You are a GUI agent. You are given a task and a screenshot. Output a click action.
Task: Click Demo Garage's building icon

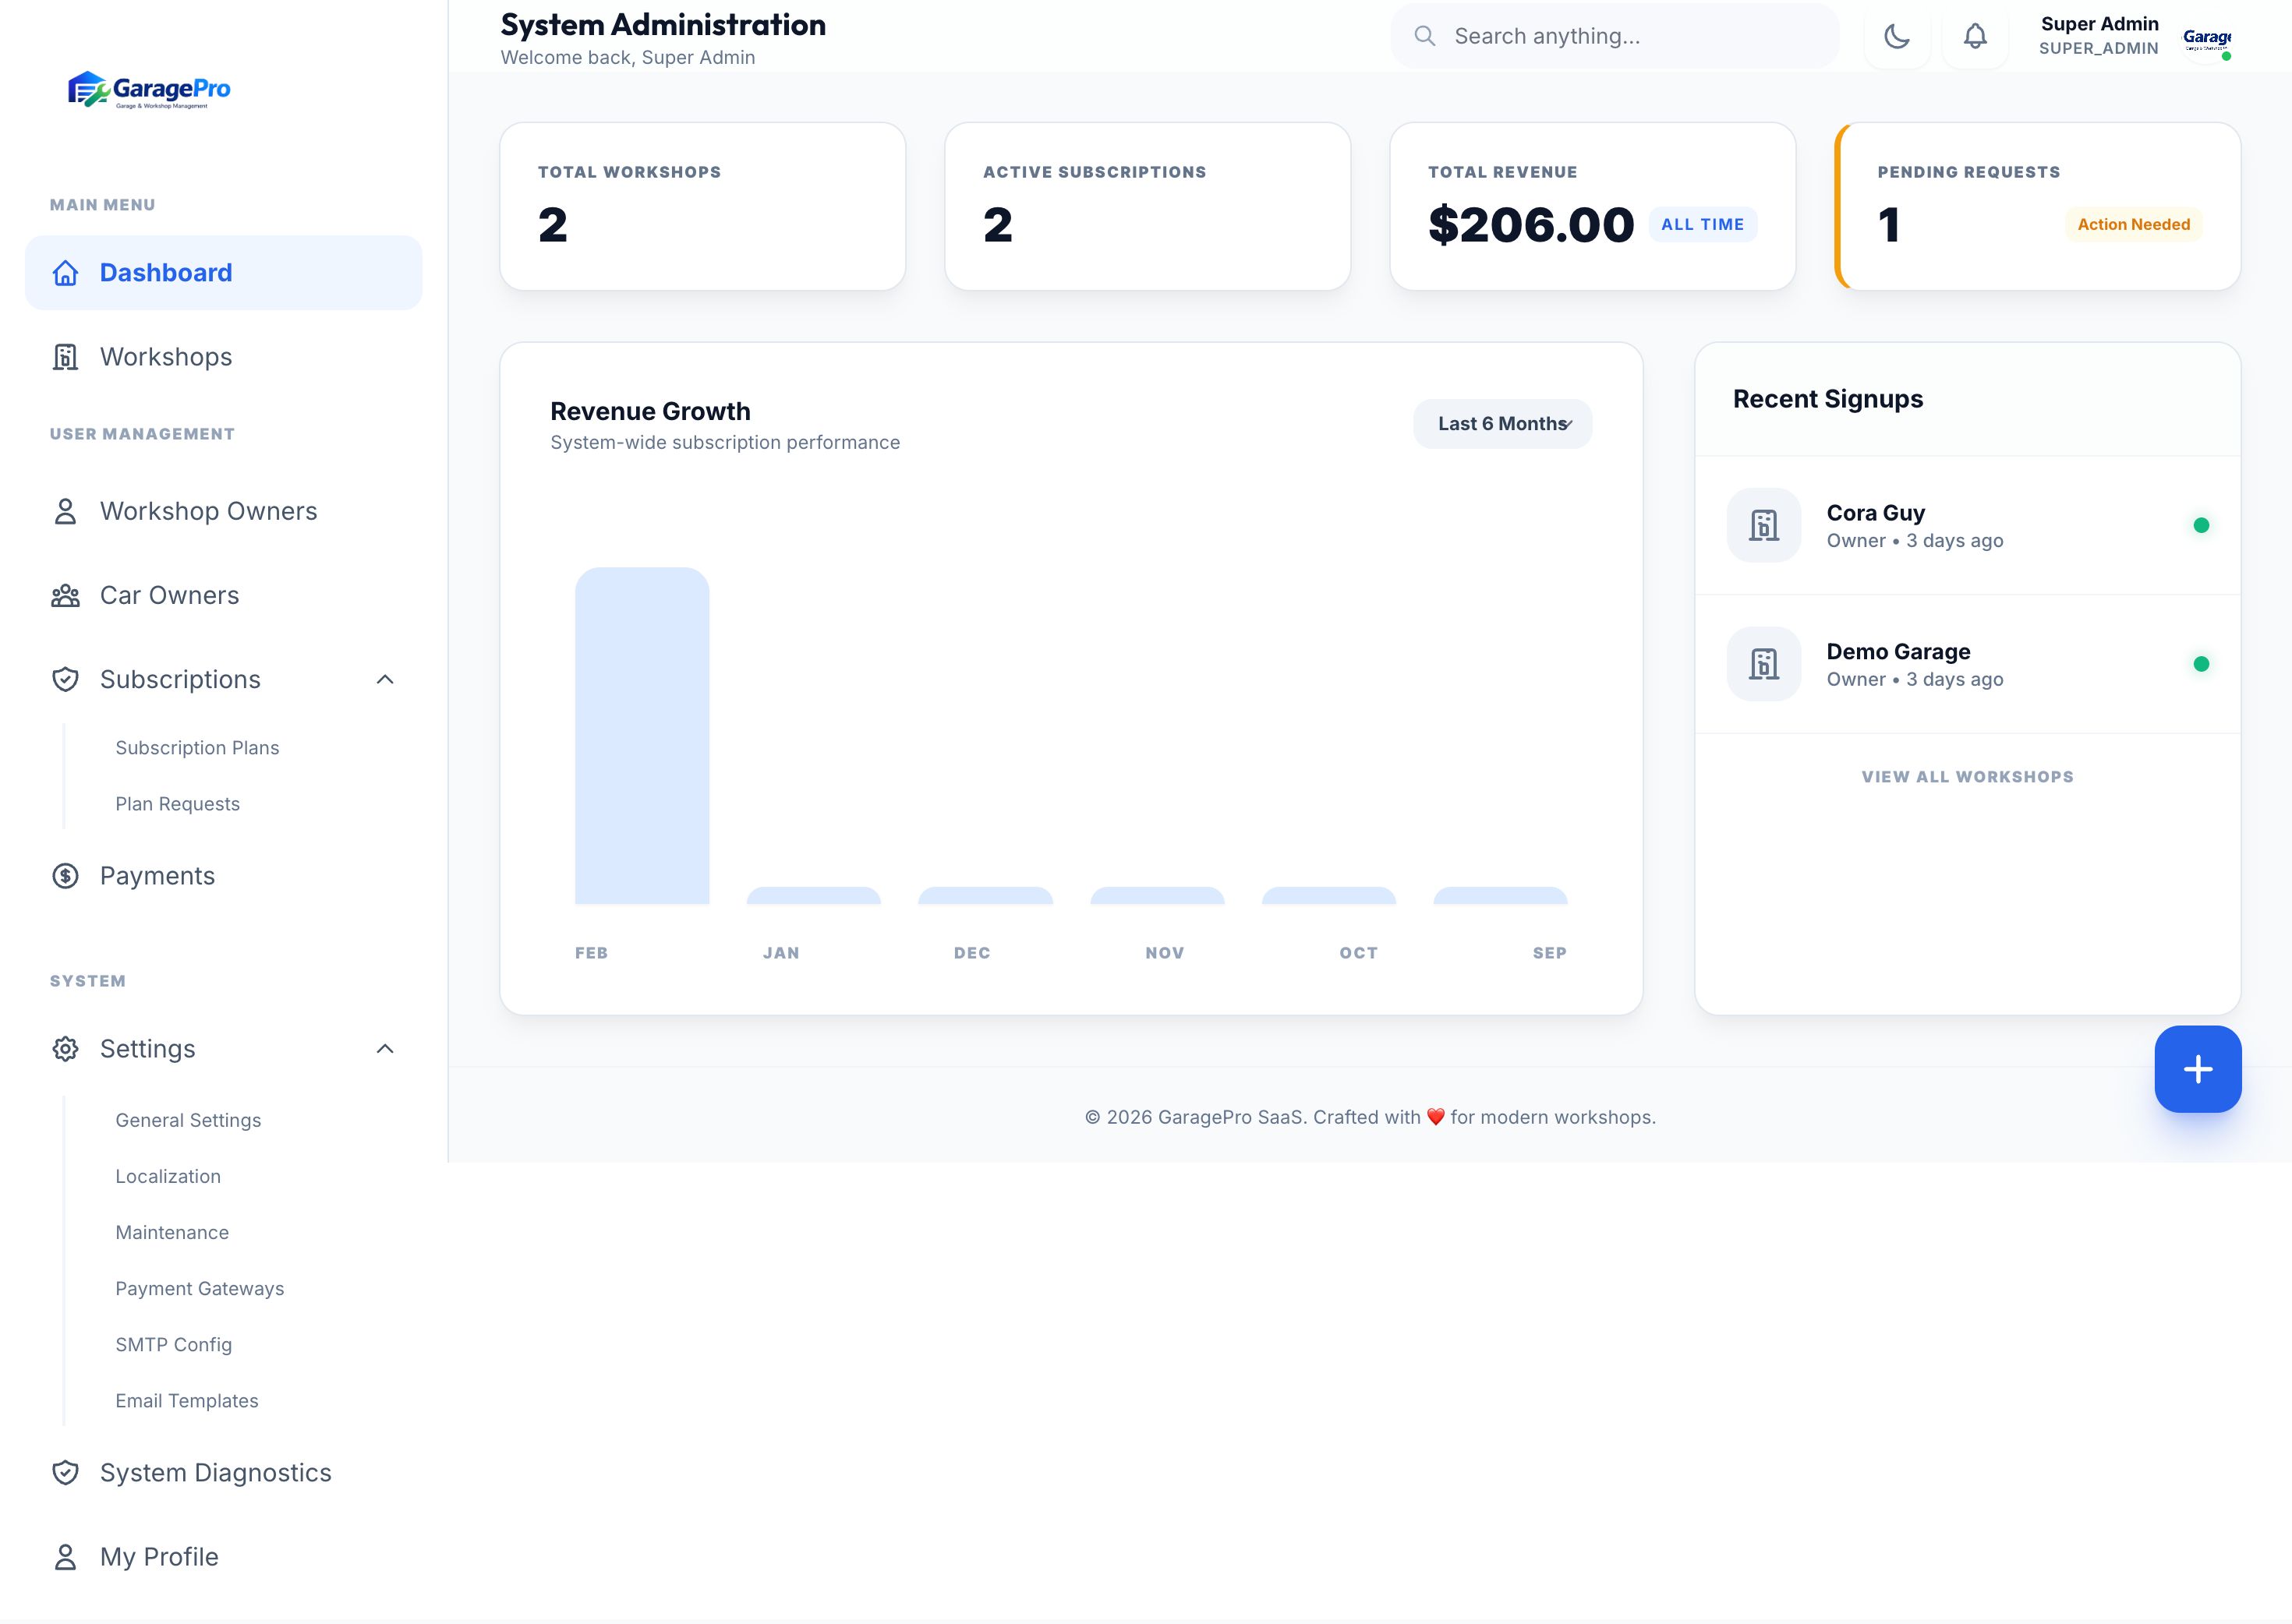[1763, 664]
